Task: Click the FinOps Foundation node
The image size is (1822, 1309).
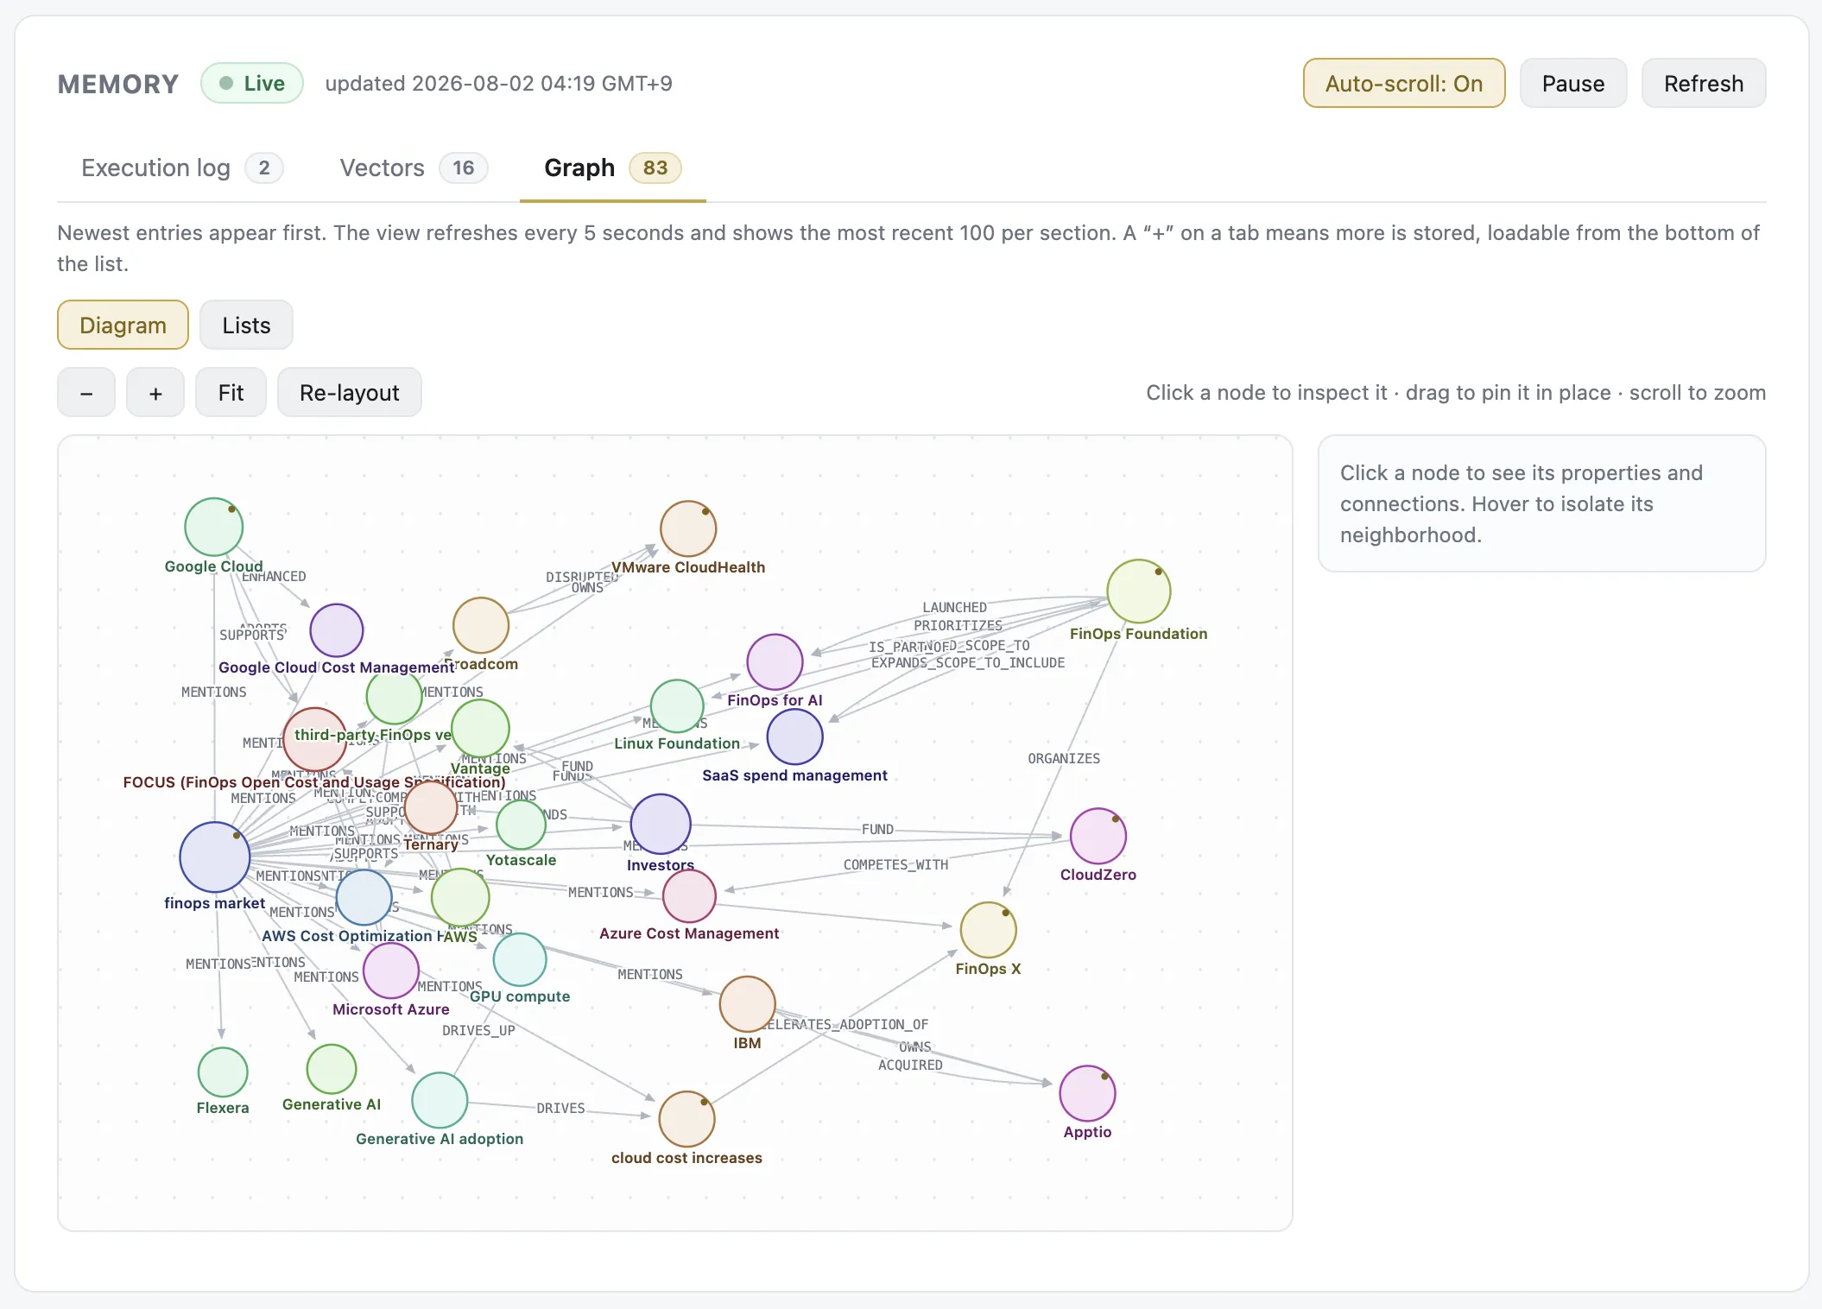Action: [1139, 591]
